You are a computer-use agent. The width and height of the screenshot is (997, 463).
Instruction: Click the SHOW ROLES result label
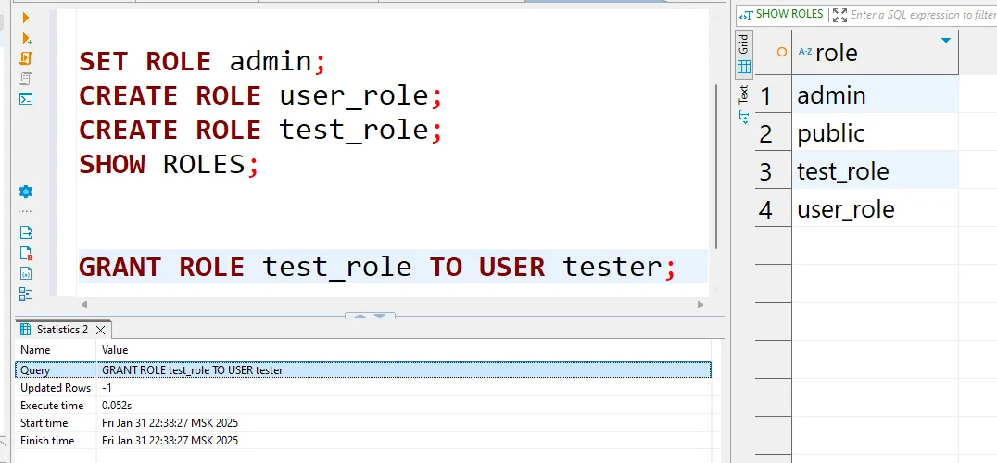pos(788,14)
